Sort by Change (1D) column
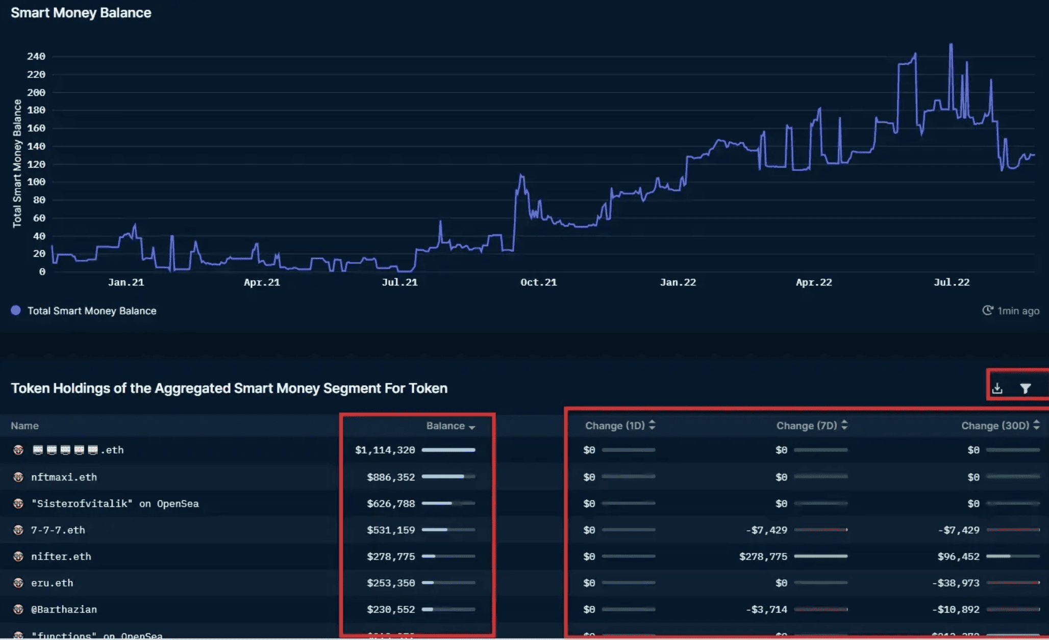The width and height of the screenshot is (1049, 640). tap(652, 425)
